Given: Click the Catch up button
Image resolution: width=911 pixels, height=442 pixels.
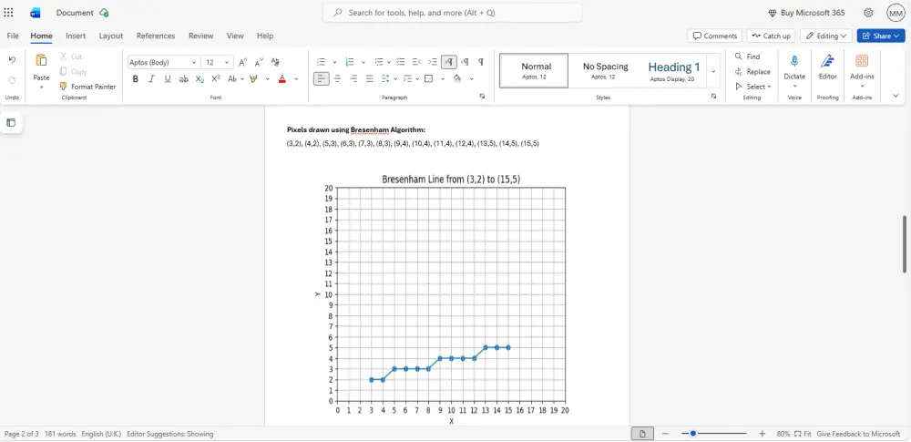Looking at the screenshot, I should (771, 36).
